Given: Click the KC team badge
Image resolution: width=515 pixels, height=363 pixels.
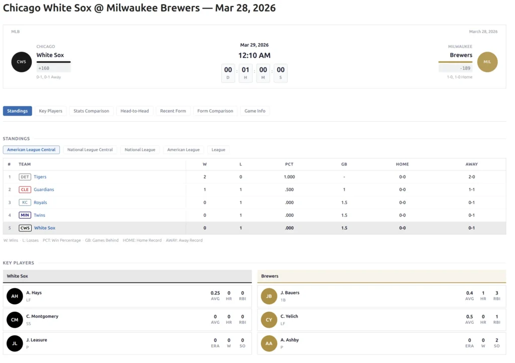Looking at the screenshot, I should (x=25, y=203).
